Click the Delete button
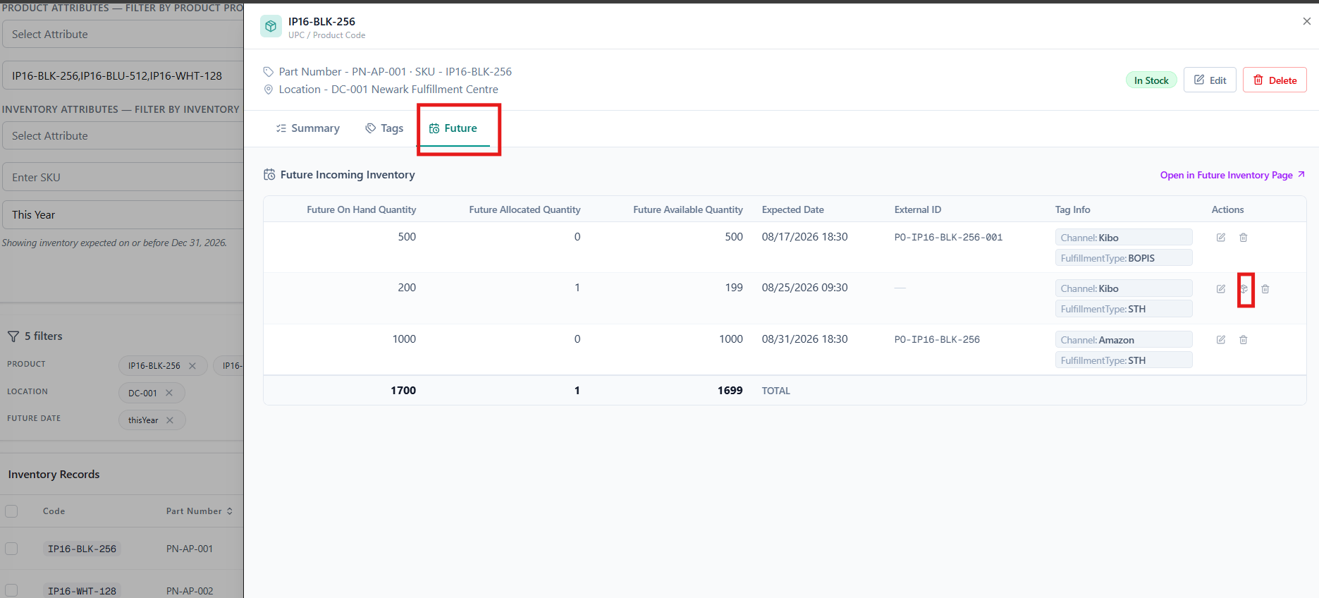The image size is (1319, 598). [1275, 80]
